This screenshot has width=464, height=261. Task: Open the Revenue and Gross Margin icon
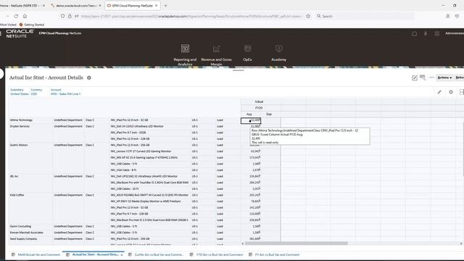(x=216, y=49)
